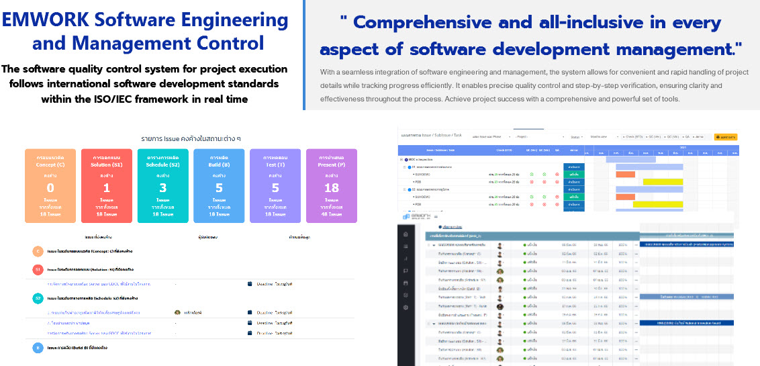Click red QA cross of second POB row
This screenshot has height=366, width=760.
click(x=557, y=204)
